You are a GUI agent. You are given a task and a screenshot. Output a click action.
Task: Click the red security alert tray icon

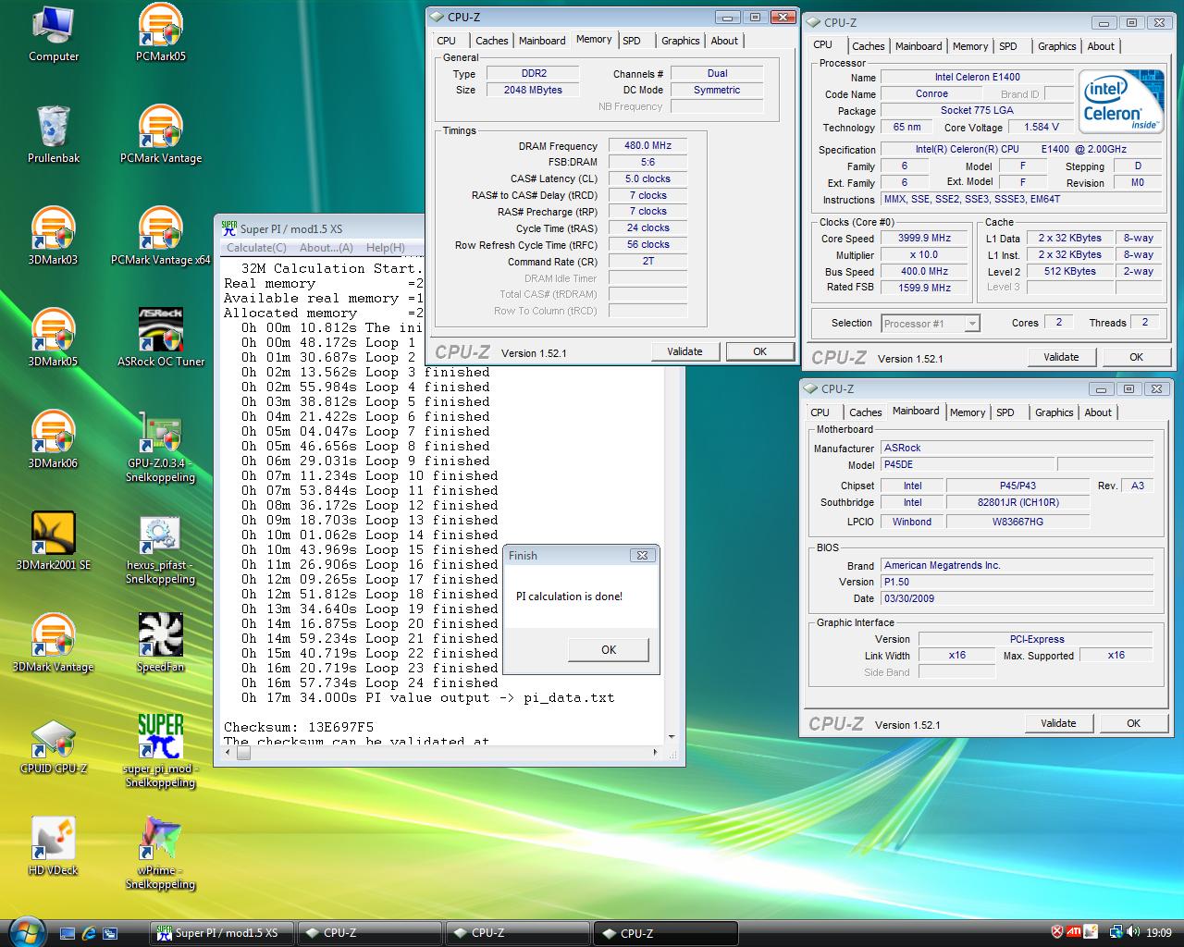point(1057,932)
